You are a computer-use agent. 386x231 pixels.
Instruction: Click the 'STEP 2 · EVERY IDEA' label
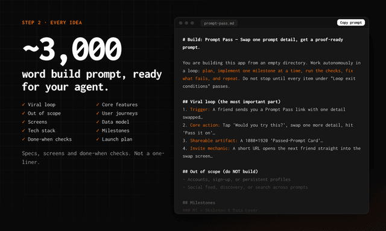(x=52, y=23)
